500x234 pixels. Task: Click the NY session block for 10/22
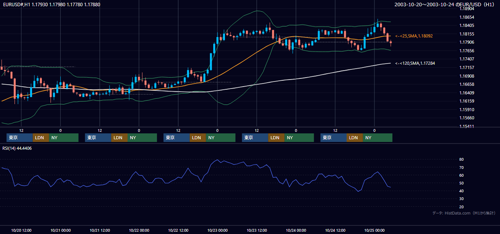tap(221, 138)
